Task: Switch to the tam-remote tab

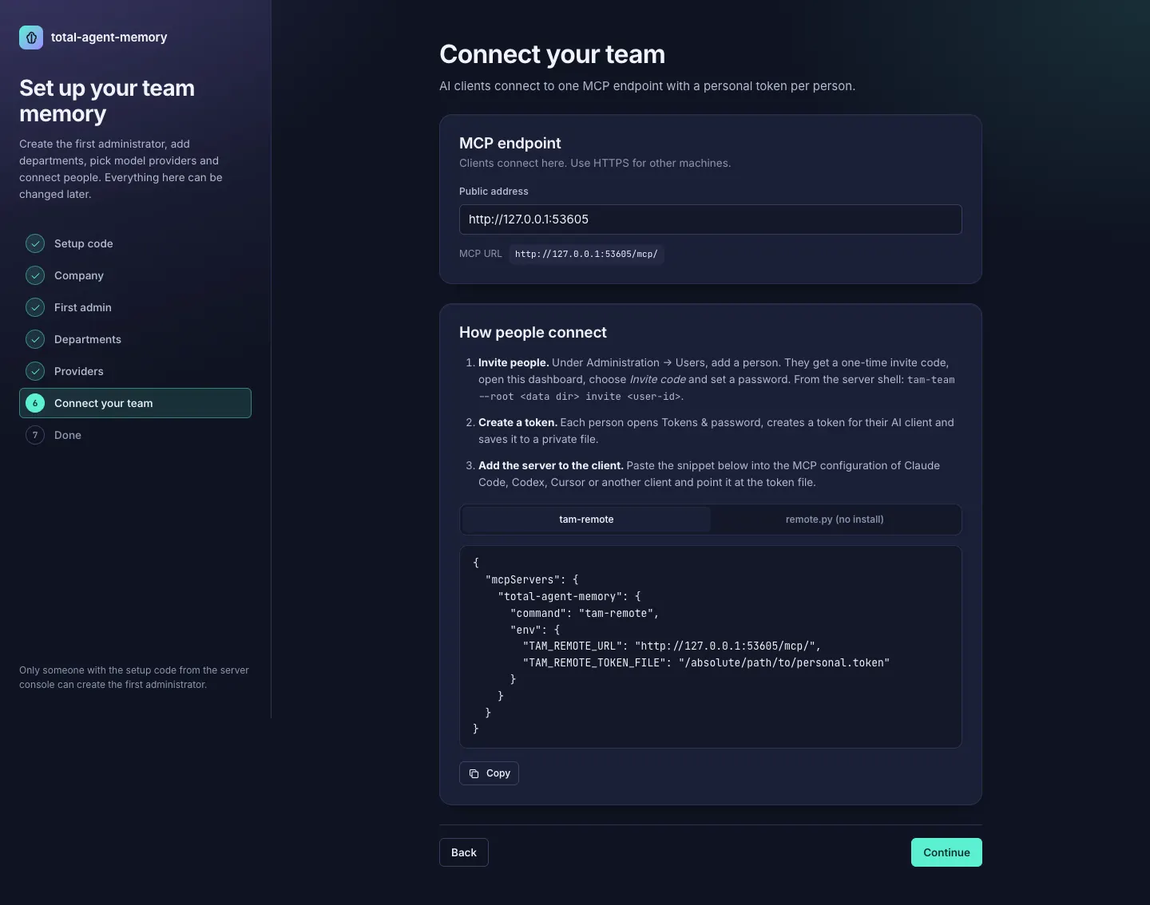Action: click(x=586, y=520)
